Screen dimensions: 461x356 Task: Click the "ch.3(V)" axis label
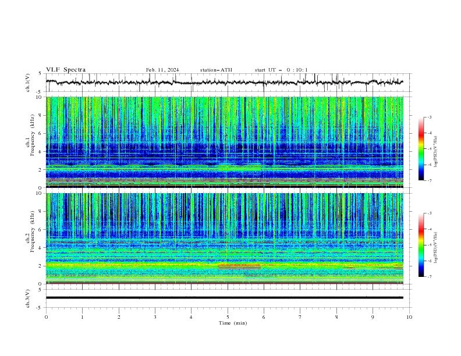click(x=28, y=298)
